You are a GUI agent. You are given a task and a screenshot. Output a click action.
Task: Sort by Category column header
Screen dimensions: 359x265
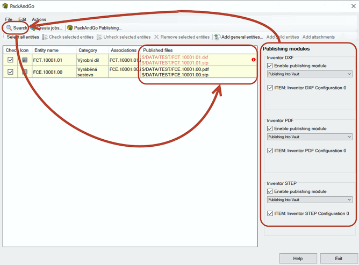coord(92,50)
